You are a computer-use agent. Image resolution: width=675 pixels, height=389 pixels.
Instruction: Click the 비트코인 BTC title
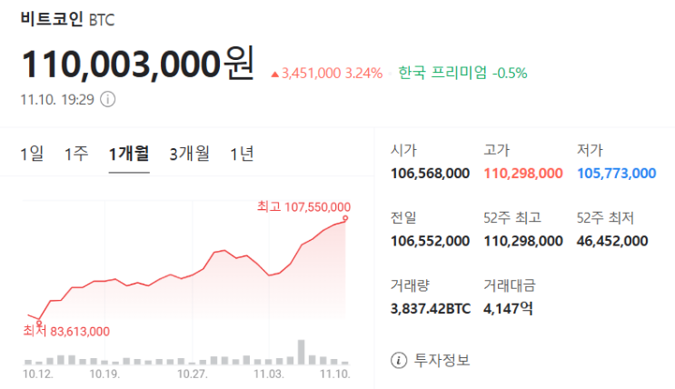click(67, 17)
